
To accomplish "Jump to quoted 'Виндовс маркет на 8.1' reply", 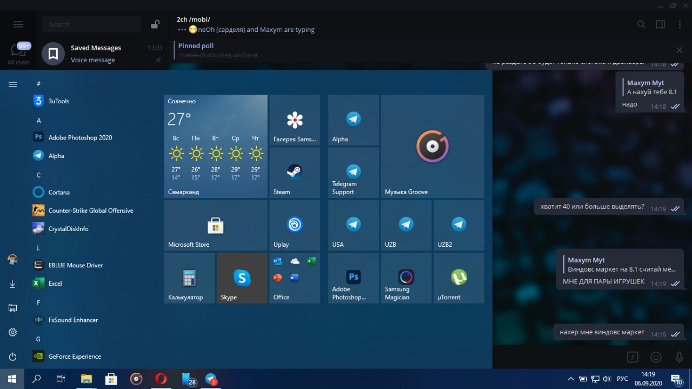I will pos(619,265).
